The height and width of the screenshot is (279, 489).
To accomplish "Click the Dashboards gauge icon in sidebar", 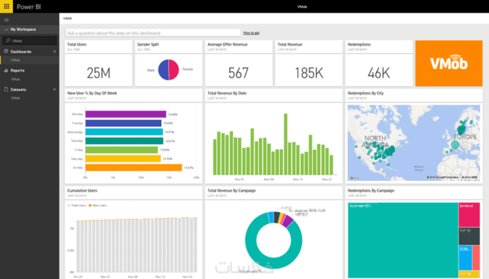I will coord(6,52).
